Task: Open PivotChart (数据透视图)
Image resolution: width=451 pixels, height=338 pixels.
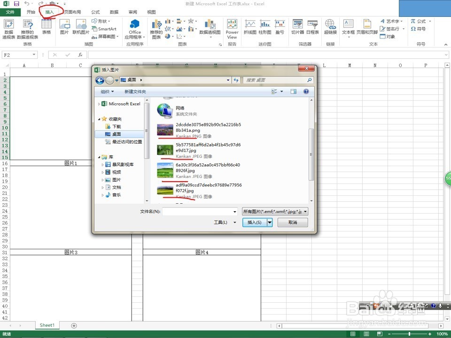Action: coord(210,29)
